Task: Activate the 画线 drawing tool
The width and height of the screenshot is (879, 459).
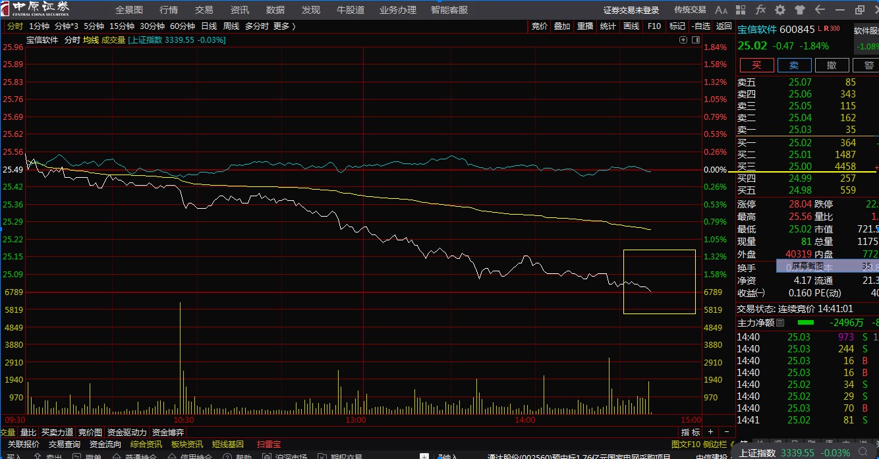Action: click(631, 26)
